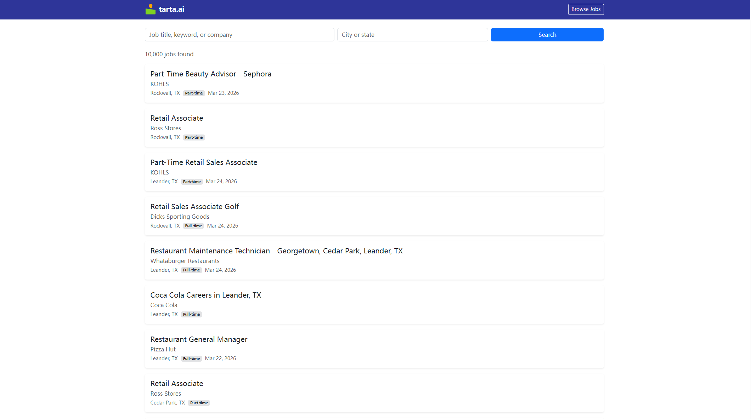The image size is (751, 419).
Task: Open Restaurant Maintenance Technician job listing
Action: click(x=276, y=251)
